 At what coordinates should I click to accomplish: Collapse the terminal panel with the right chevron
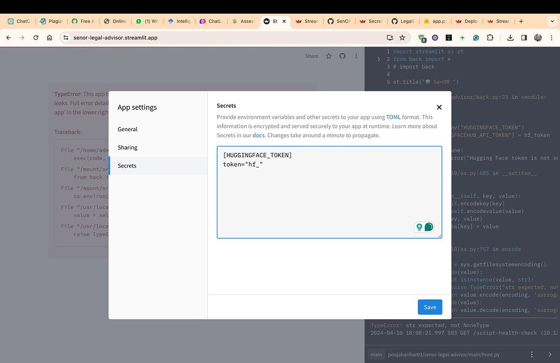[x=550, y=354]
